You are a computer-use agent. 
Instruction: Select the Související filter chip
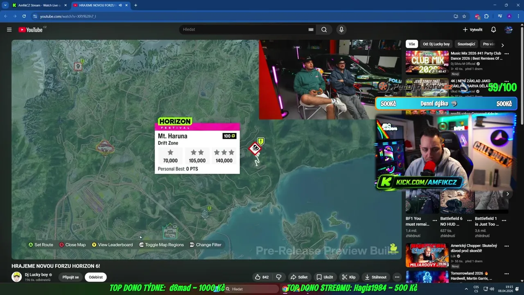pyautogui.click(x=466, y=44)
